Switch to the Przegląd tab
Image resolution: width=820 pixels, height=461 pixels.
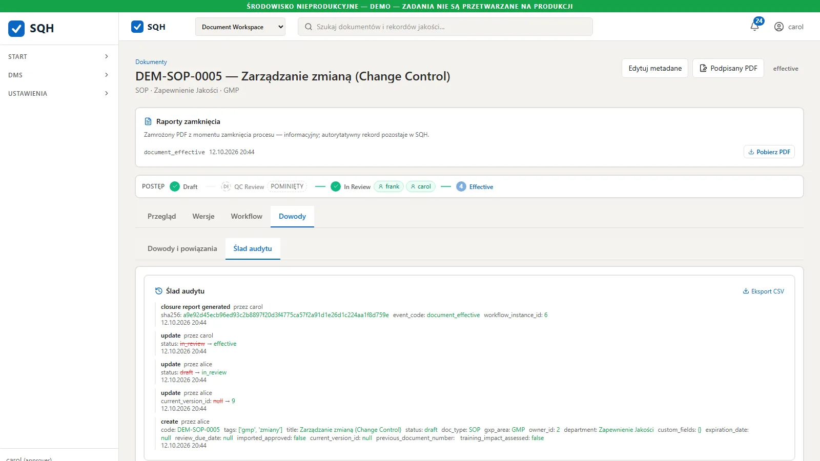click(162, 216)
